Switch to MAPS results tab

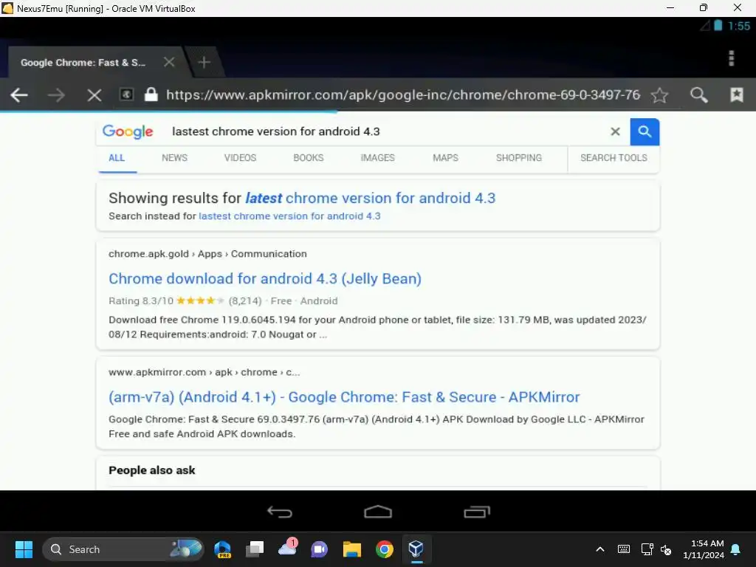click(445, 158)
